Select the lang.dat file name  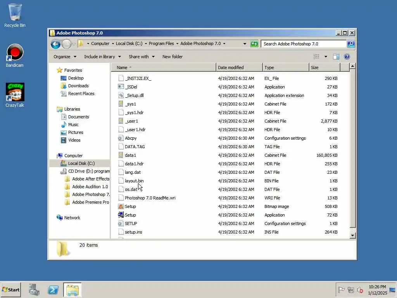tap(133, 172)
